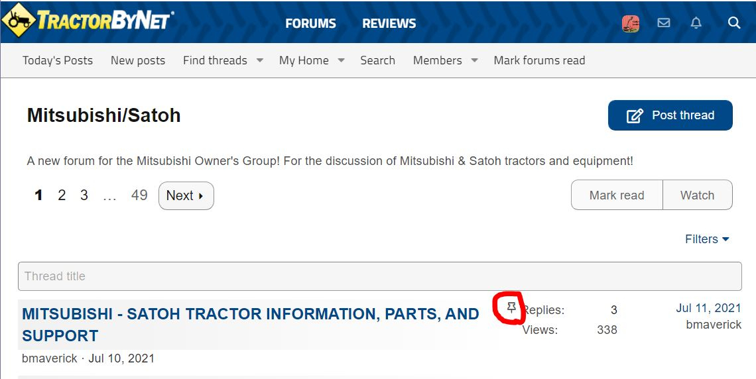Click the Mark read button
Screen dimensions: 756x379
(617, 195)
